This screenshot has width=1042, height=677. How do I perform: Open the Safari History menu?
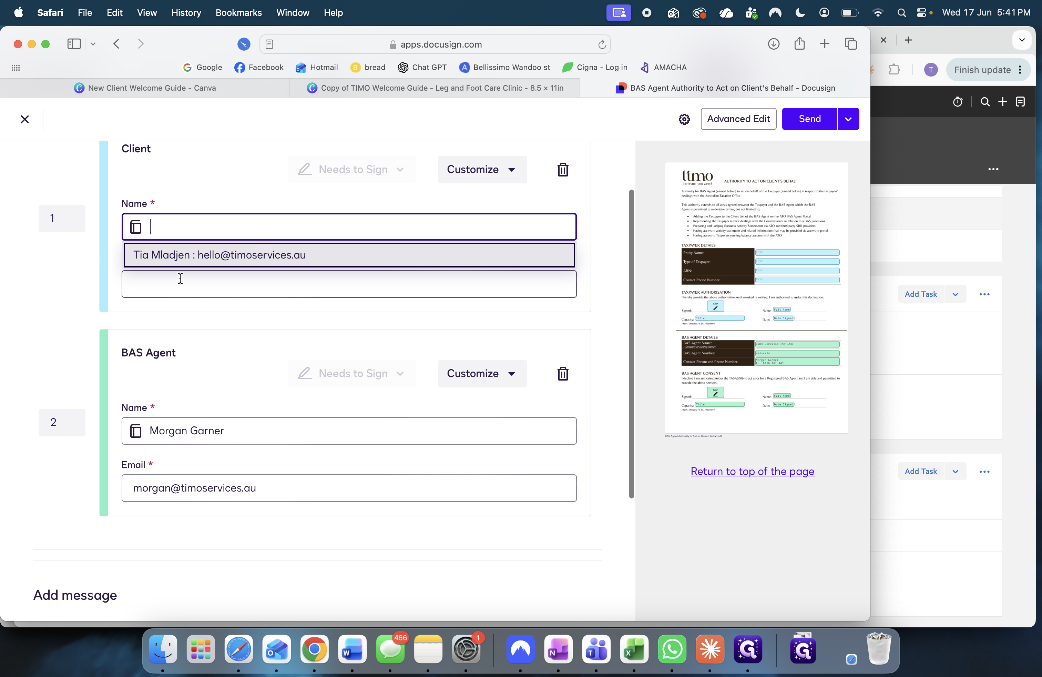(x=186, y=13)
